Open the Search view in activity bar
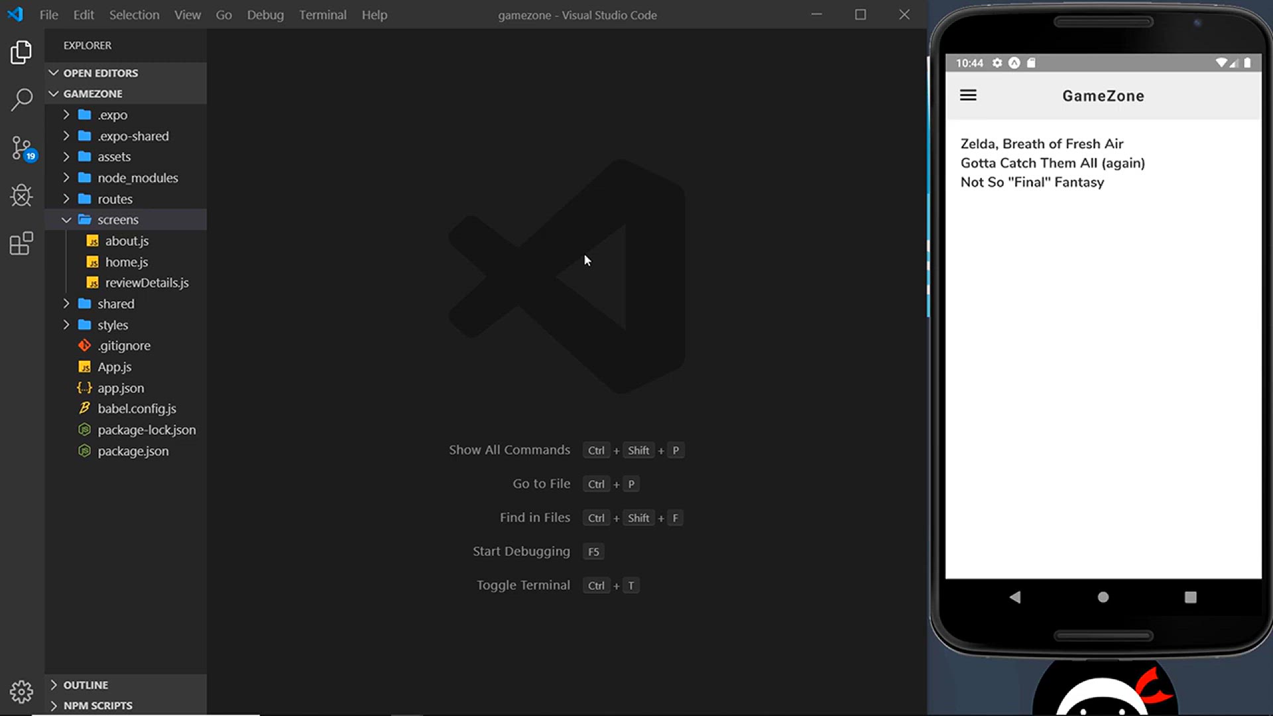 coord(21,100)
